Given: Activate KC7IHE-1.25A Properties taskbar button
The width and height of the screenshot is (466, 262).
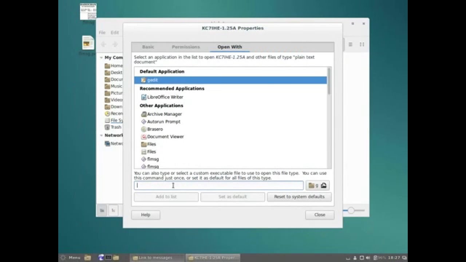Looking at the screenshot, I should pos(213,258).
